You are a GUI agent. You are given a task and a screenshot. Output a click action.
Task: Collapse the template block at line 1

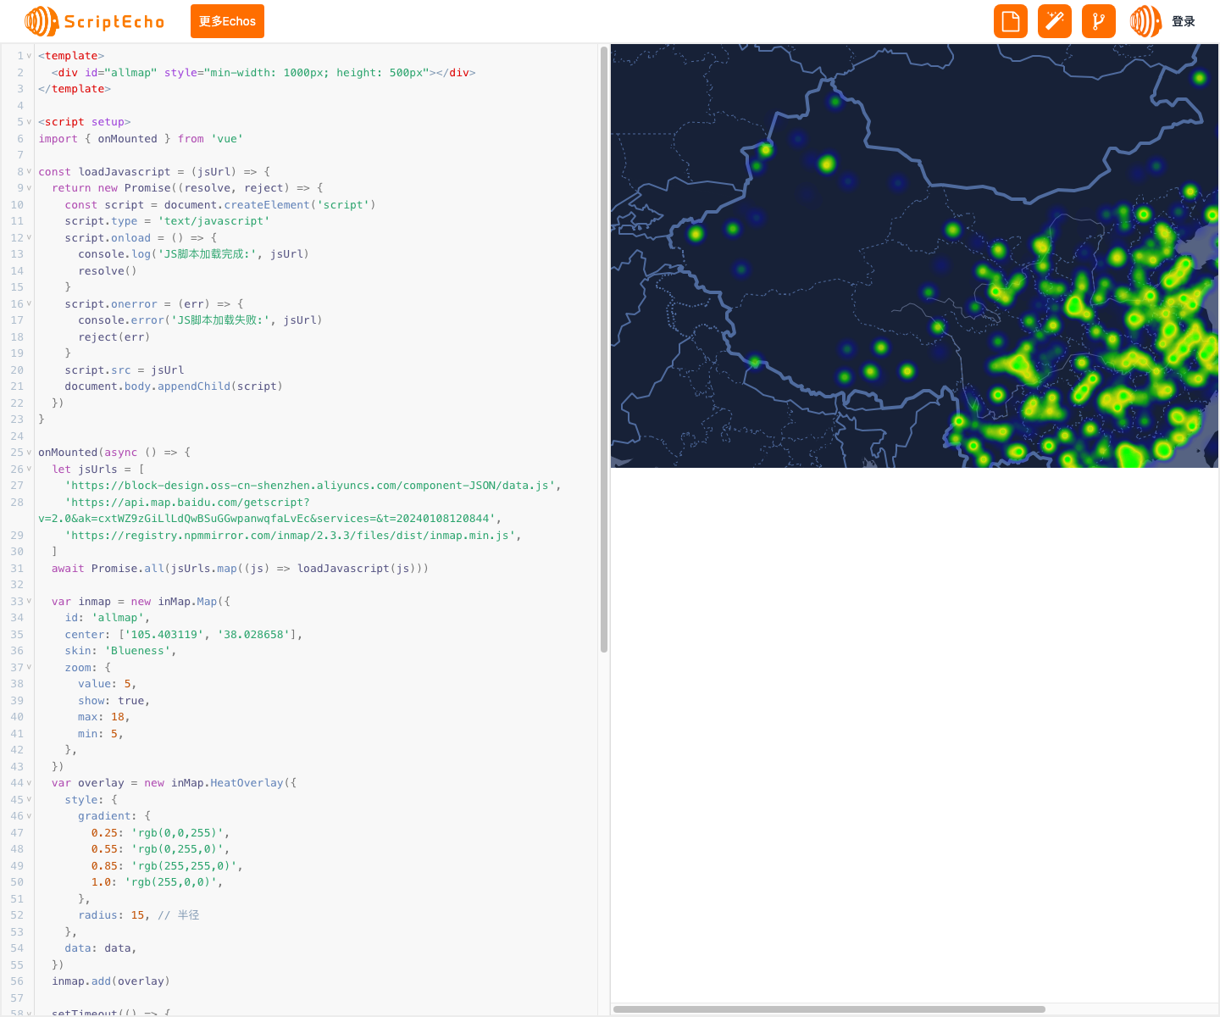pyautogui.click(x=29, y=56)
